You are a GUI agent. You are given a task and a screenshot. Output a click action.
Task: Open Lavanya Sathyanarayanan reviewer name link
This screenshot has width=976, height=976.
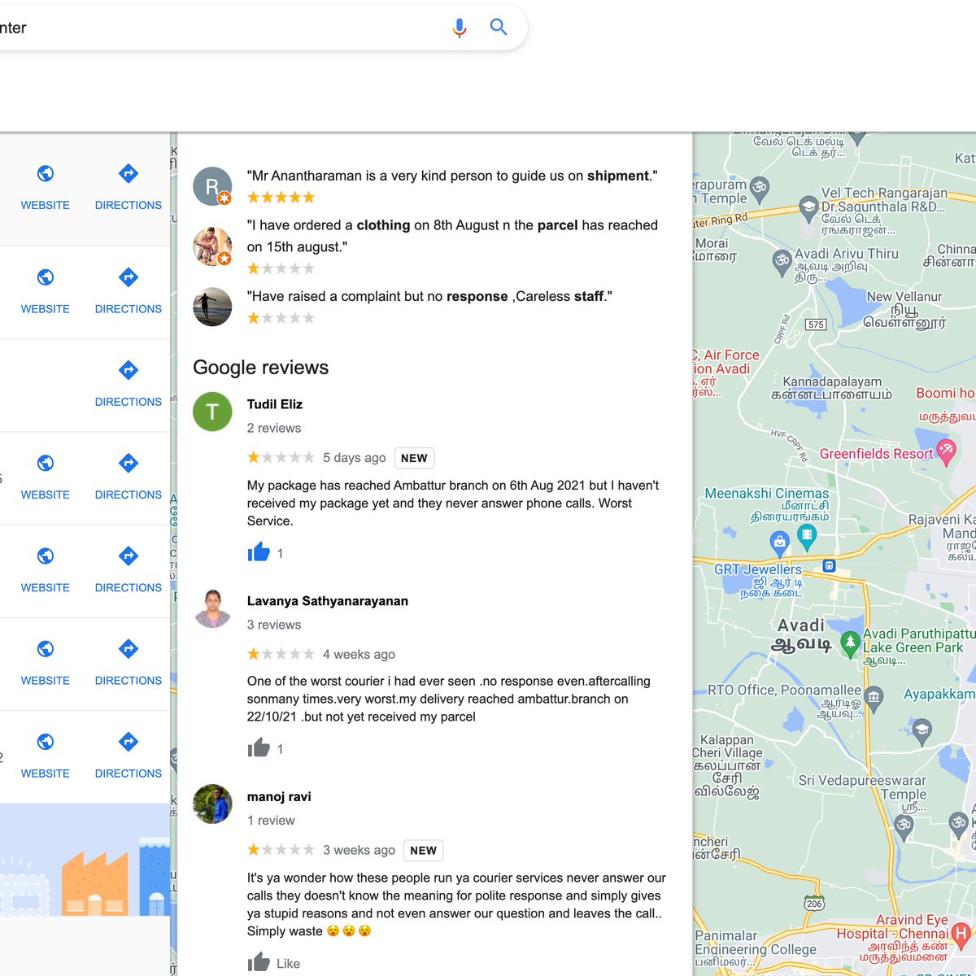pyautogui.click(x=328, y=601)
